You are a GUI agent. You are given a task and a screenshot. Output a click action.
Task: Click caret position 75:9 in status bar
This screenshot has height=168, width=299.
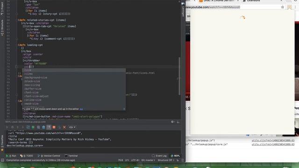[x=121, y=160]
